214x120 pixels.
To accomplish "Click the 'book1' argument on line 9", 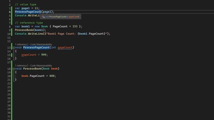I will (x=39, y=30).
